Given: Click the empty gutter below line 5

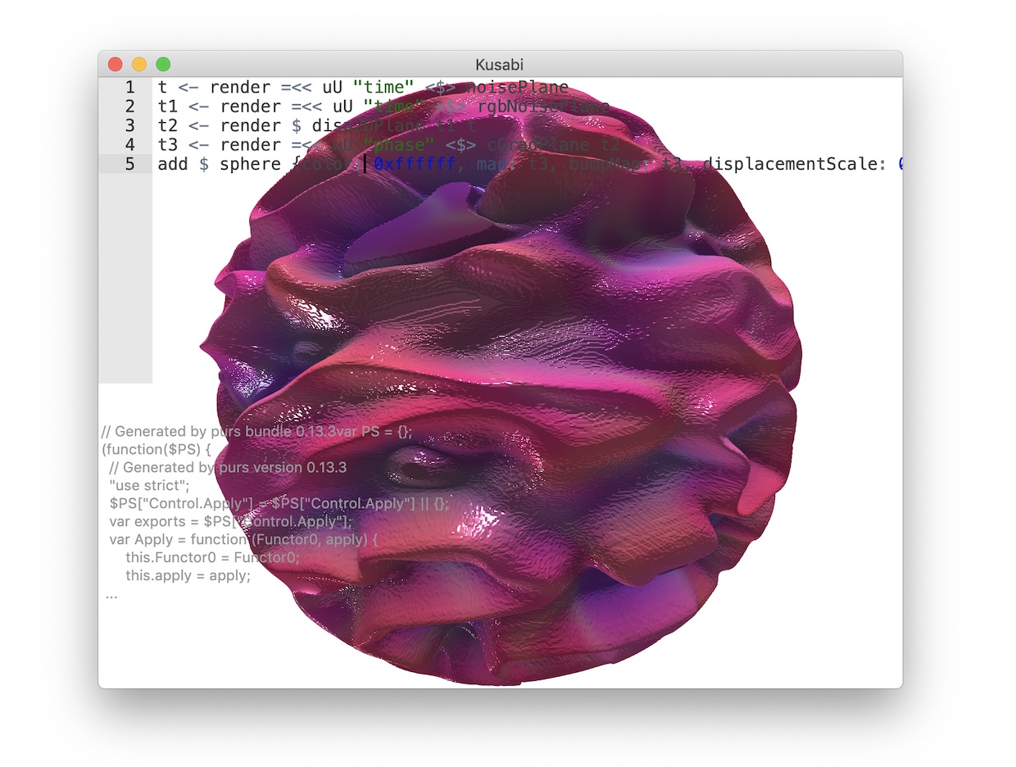Looking at the screenshot, I should point(125,279).
